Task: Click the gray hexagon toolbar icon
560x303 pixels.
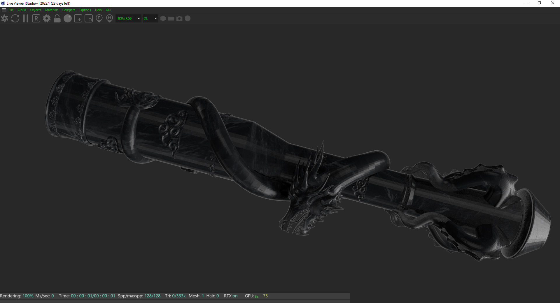Action: click(163, 19)
